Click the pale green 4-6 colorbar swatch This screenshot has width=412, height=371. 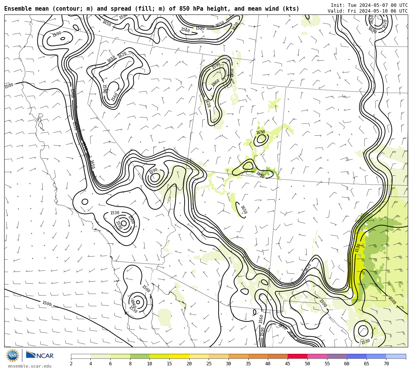click(x=100, y=356)
